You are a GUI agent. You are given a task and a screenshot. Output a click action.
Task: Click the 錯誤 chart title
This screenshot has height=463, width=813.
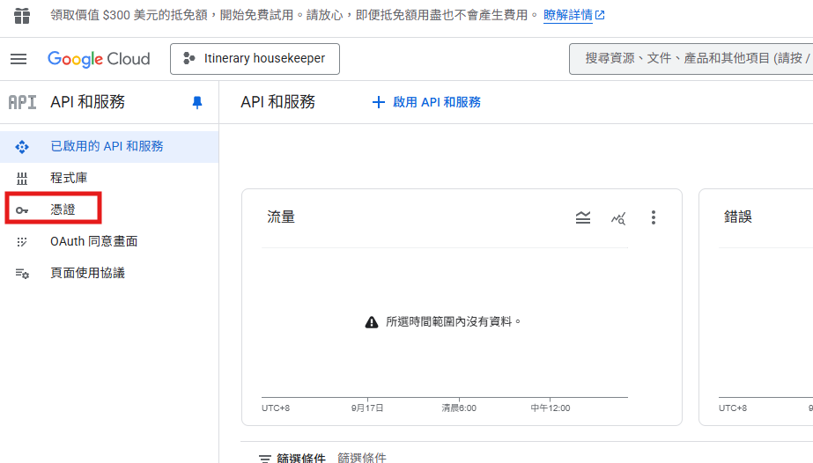(738, 217)
